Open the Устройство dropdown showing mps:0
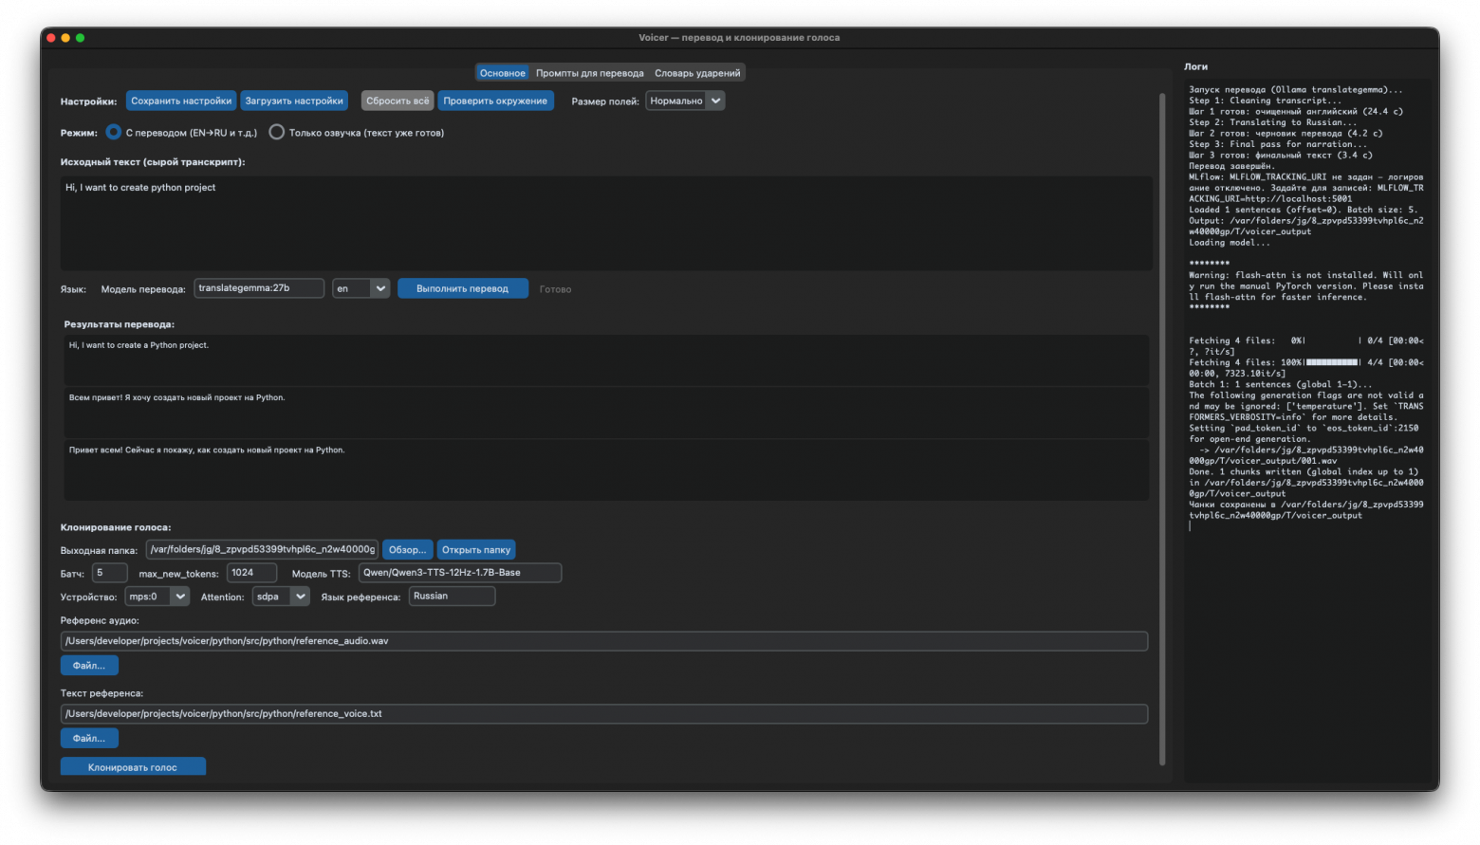Viewport: 1480px width, 845px height. coord(157,596)
